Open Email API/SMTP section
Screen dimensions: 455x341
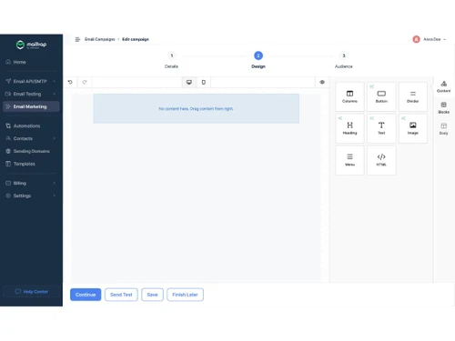click(x=31, y=81)
